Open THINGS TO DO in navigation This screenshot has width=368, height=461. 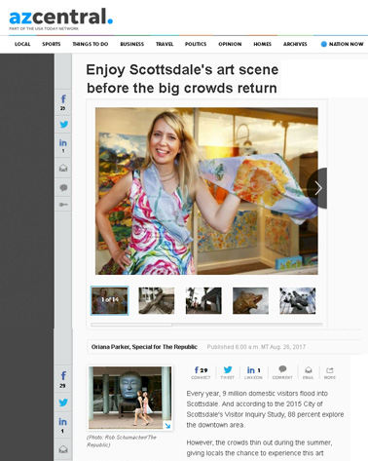91,44
